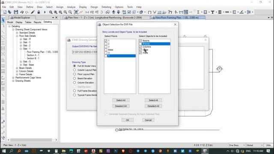Expand the Reinforcement Cage Views node

pos(13,78)
